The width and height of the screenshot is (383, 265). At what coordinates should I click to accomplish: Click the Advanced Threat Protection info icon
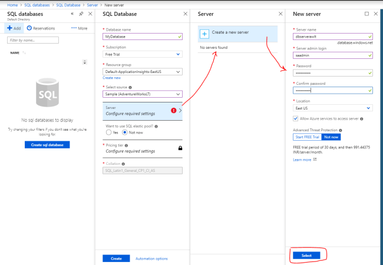(341, 130)
